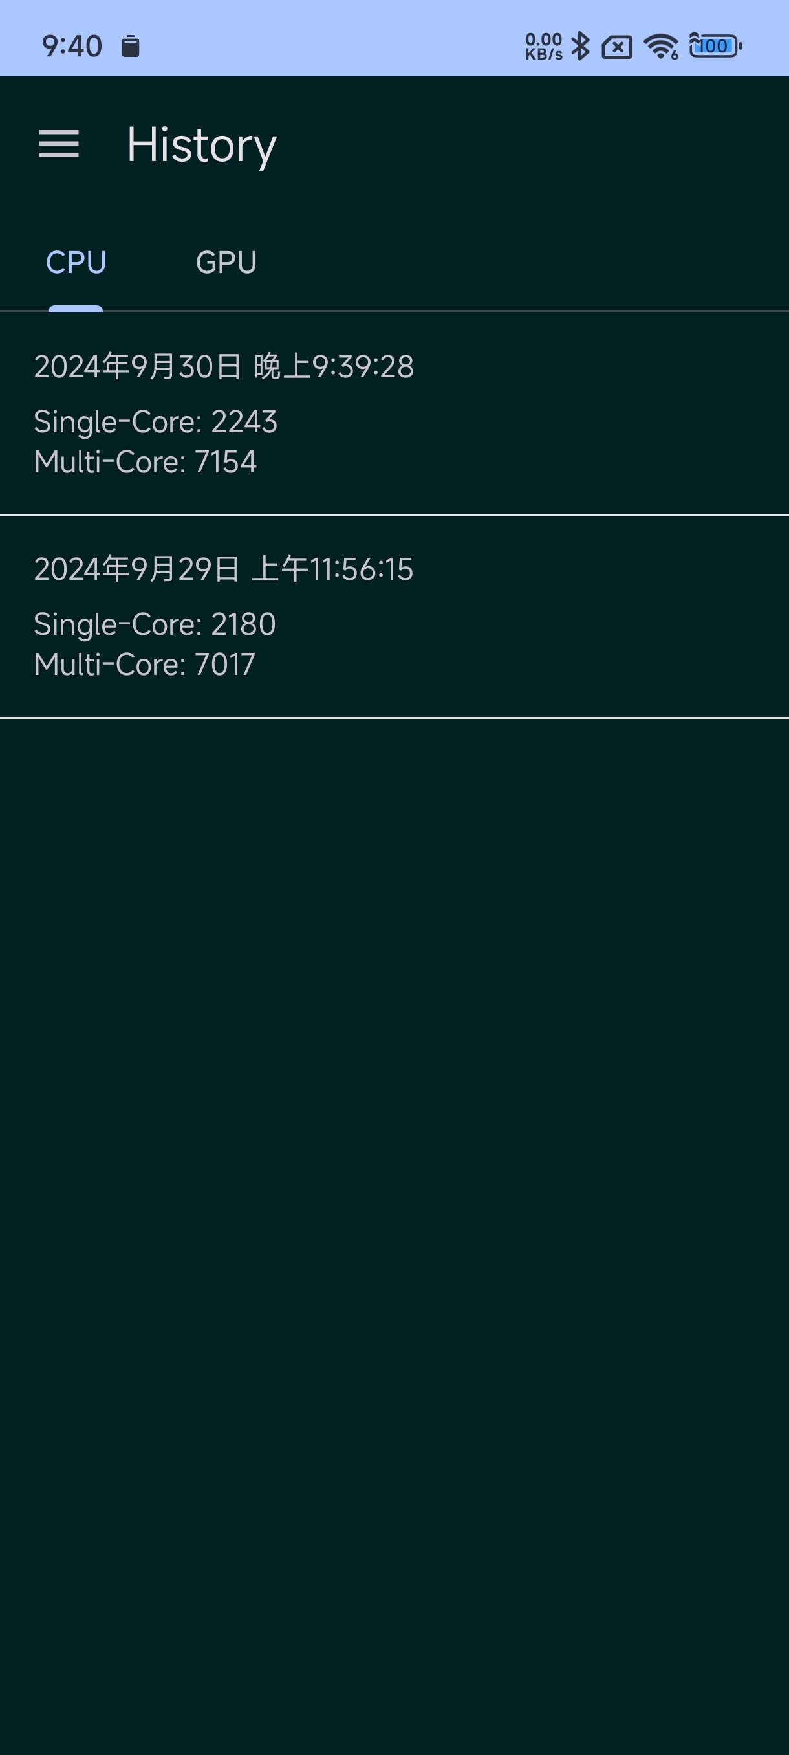Tap the crossed-out box status icon
This screenshot has height=1755, width=789.
[617, 47]
